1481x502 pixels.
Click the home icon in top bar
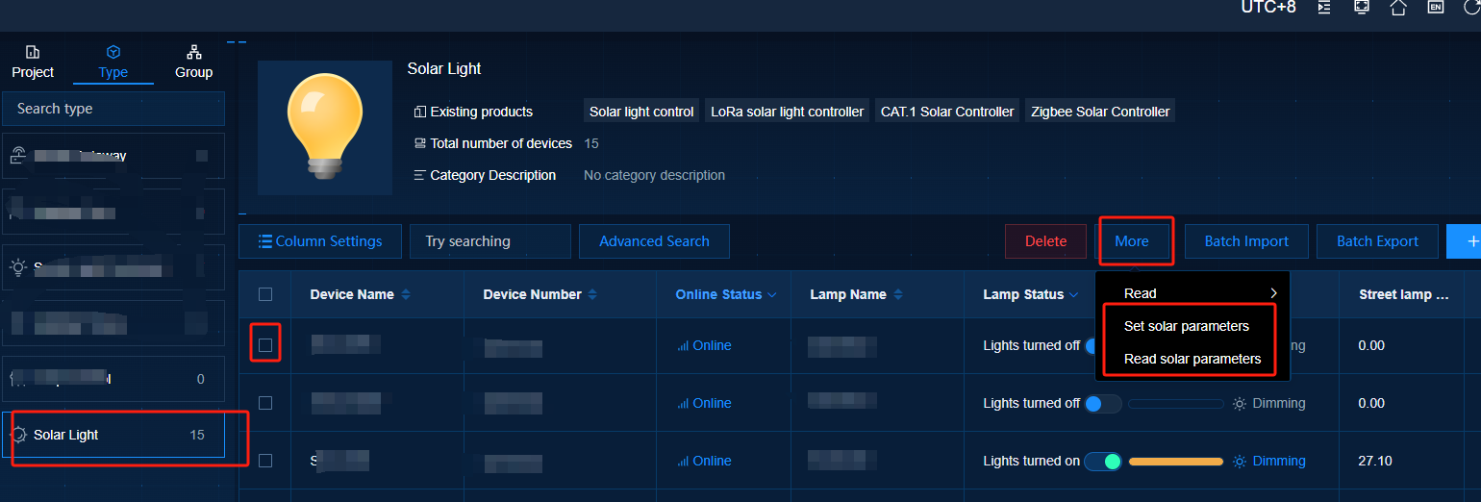pos(1398,7)
